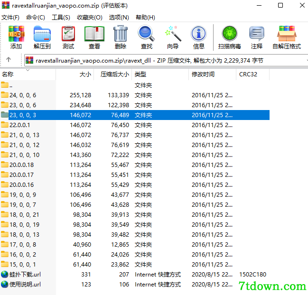This screenshot has height=295, width=308.
Task: Click the folder icon for 17, 0, 0, 8
Action: (5, 244)
